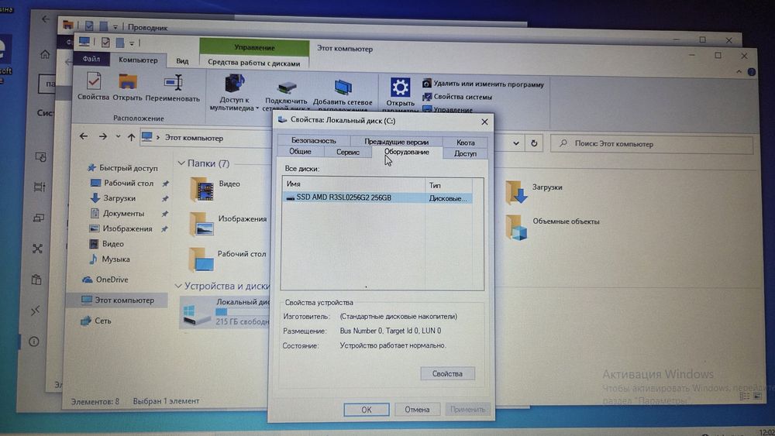Switch to Сервис tab in dialog
775x436 pixels.
click(348, 152)
